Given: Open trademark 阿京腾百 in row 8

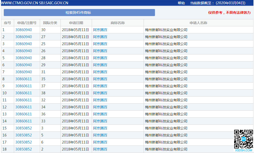Looking at the screenshot, I should click(x=100, y=79).
